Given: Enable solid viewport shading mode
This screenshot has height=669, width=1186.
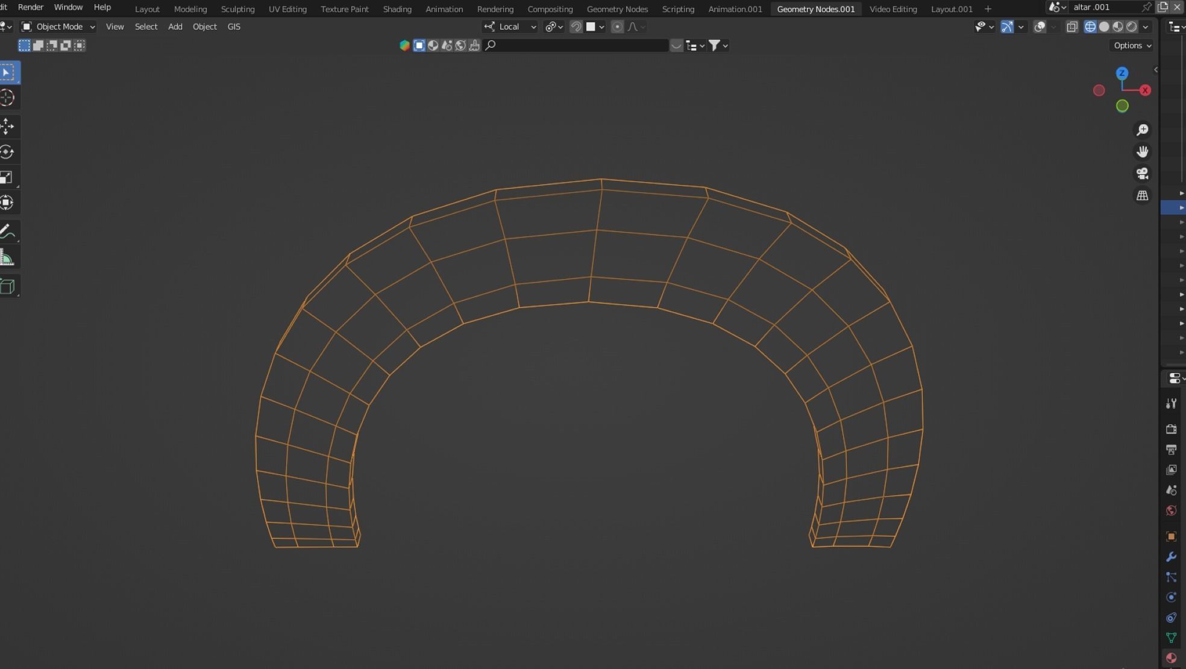Looking at the screenshot, I should click(1104, 27).
